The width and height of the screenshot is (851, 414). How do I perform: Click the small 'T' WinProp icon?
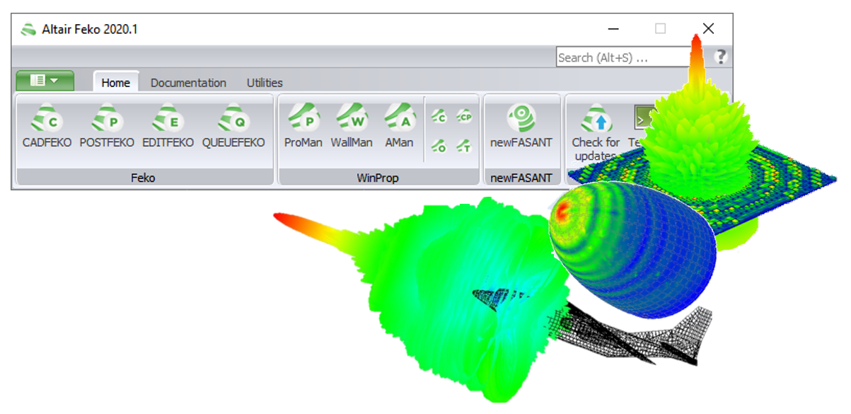tap(463, 146)
